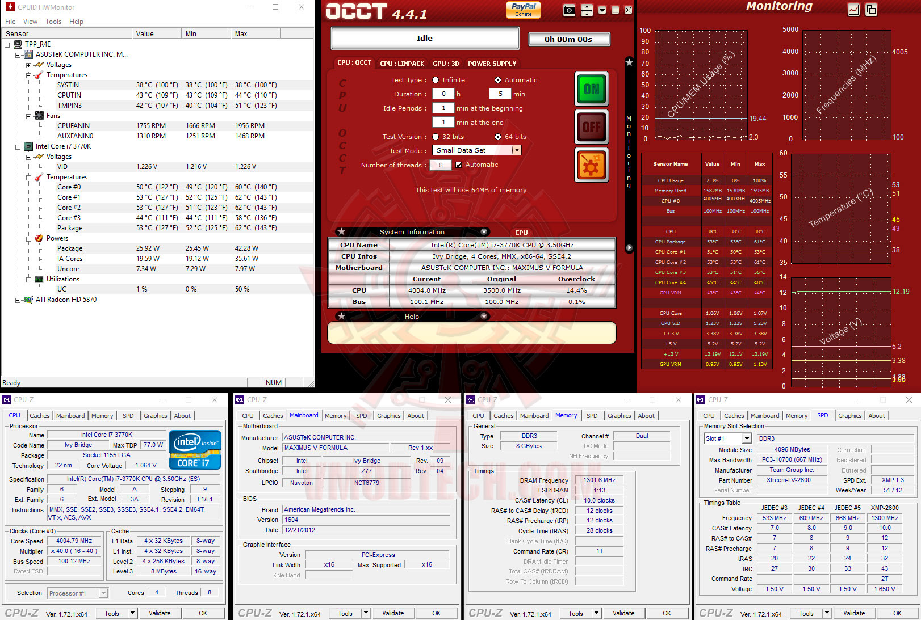Click the CPU tab beside System Information
The height and width of the screenshot is (620, 921).
point(521,232)
